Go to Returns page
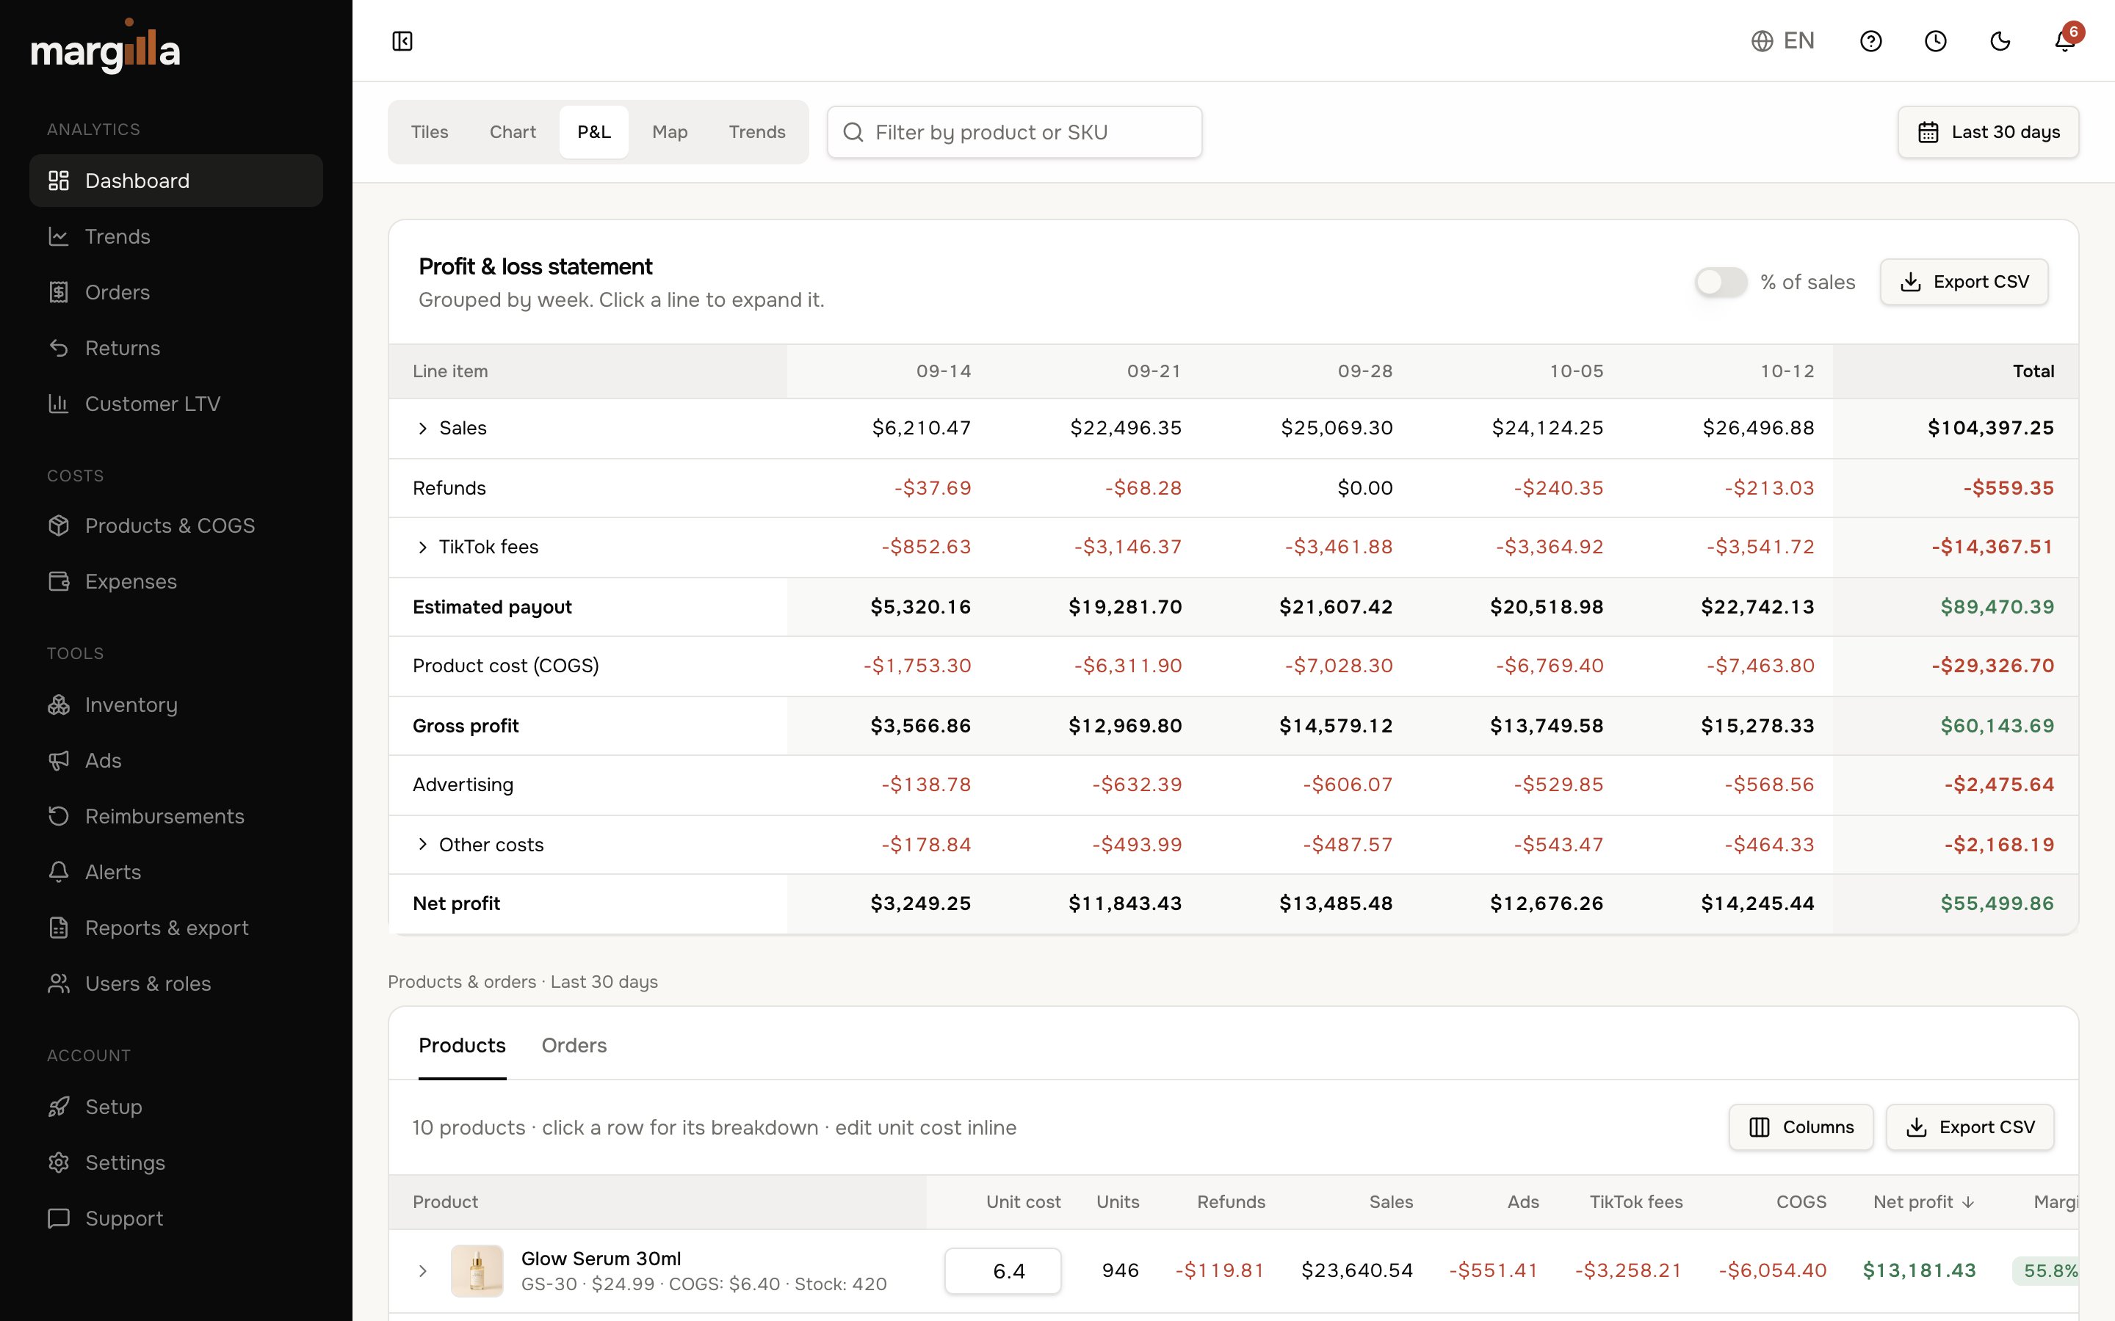 pos(176,349)
